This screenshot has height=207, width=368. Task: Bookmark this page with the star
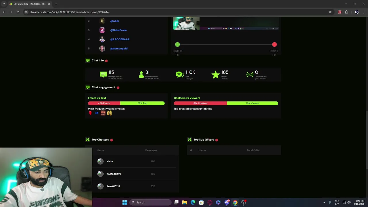pos(330,12)
